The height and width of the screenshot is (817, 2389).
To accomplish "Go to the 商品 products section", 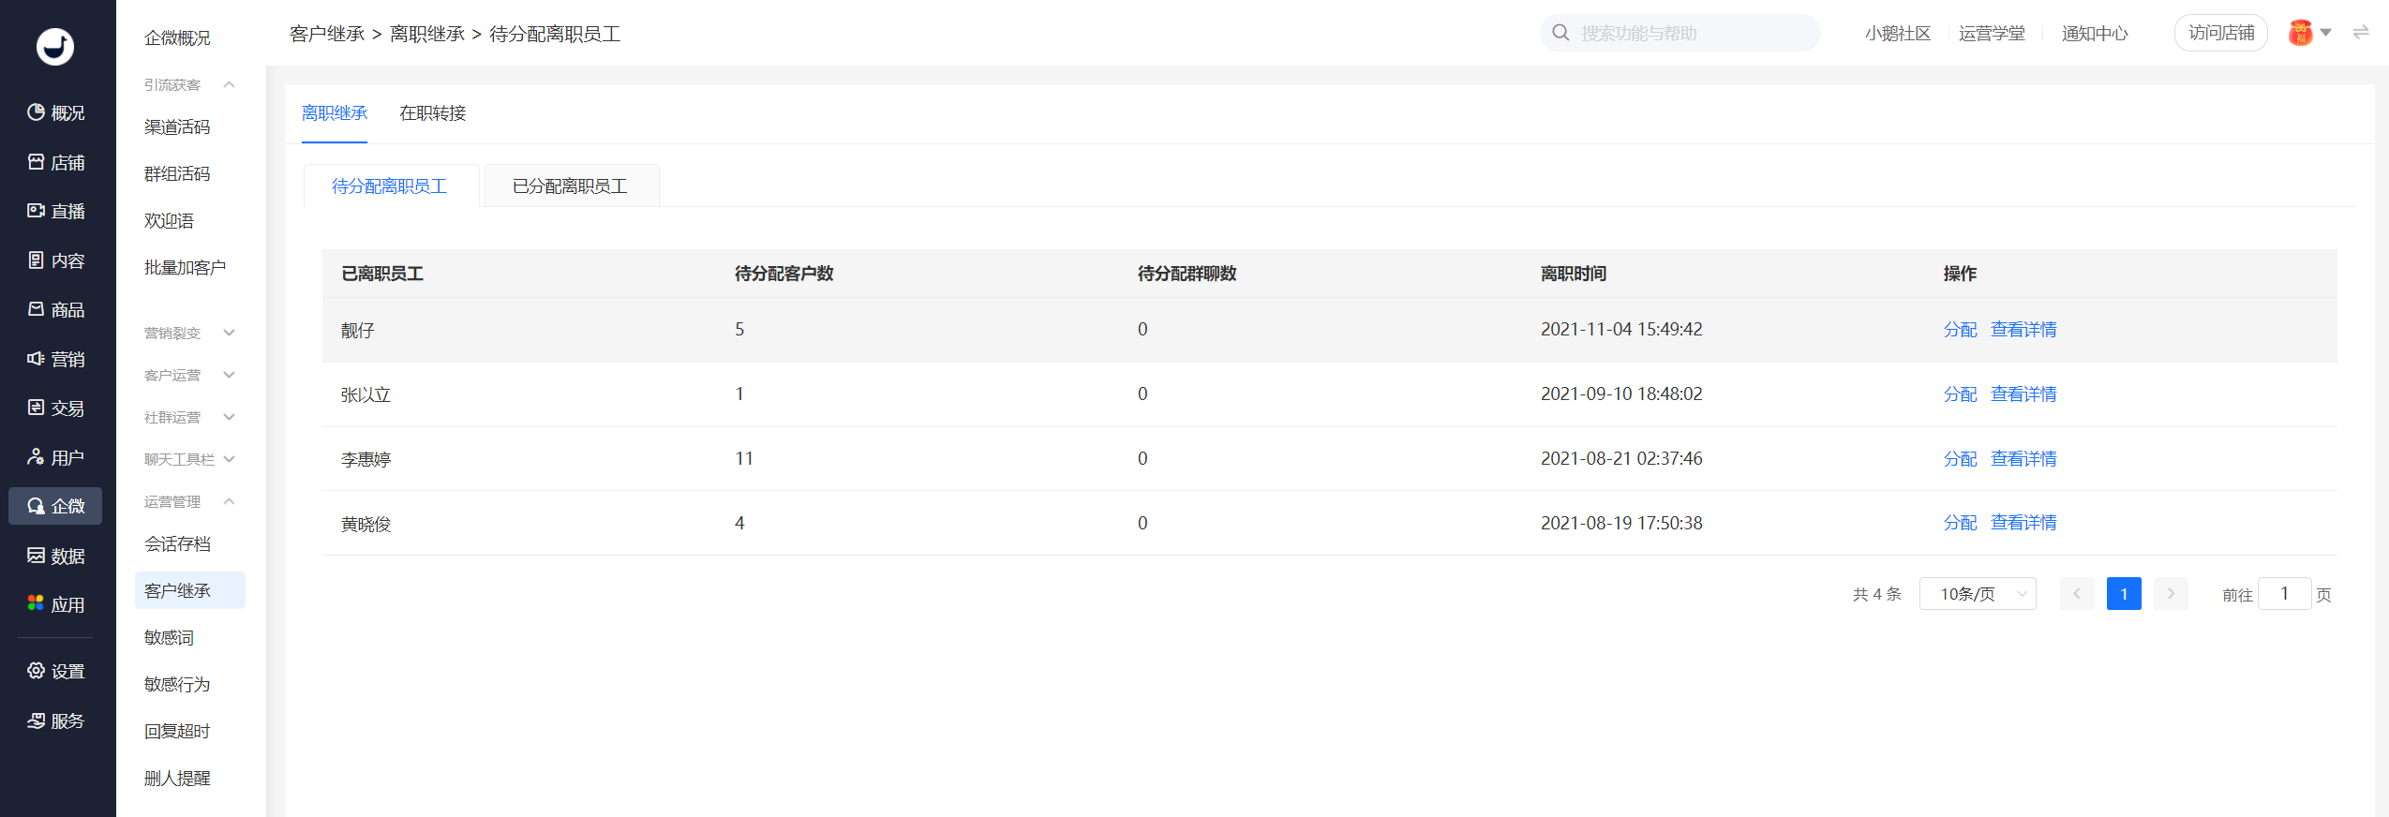I will coord(56,310).
